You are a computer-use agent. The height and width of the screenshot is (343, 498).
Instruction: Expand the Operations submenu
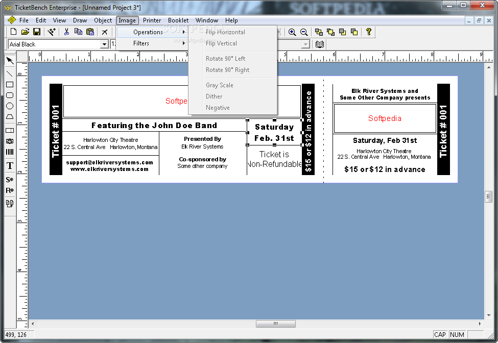(x=152, y=32)
